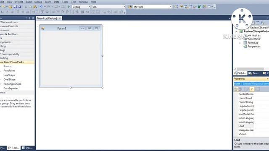
Task: Switch to the Form1.cs [Design] tab
Action: (x=47, y=18)
